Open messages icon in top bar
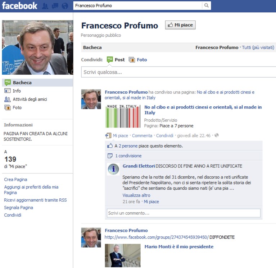 [x=55, y=6]
